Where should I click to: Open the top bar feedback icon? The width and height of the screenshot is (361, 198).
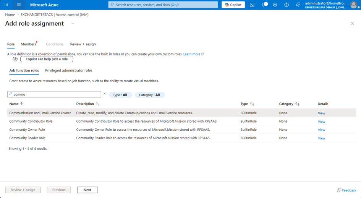[298, 5]
